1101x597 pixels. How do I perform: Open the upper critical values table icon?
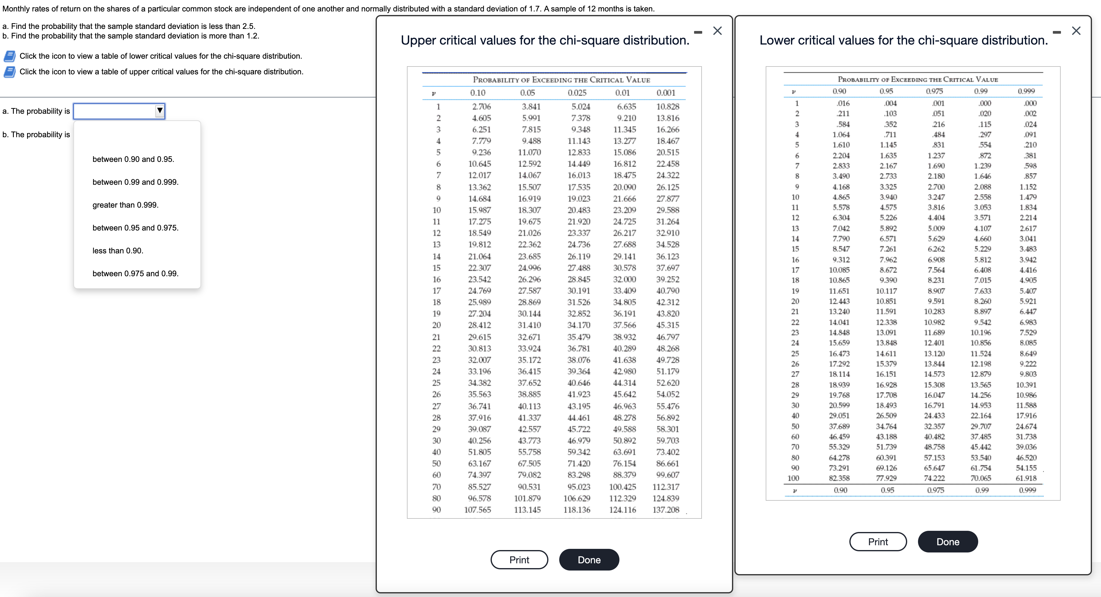(9, 72)
